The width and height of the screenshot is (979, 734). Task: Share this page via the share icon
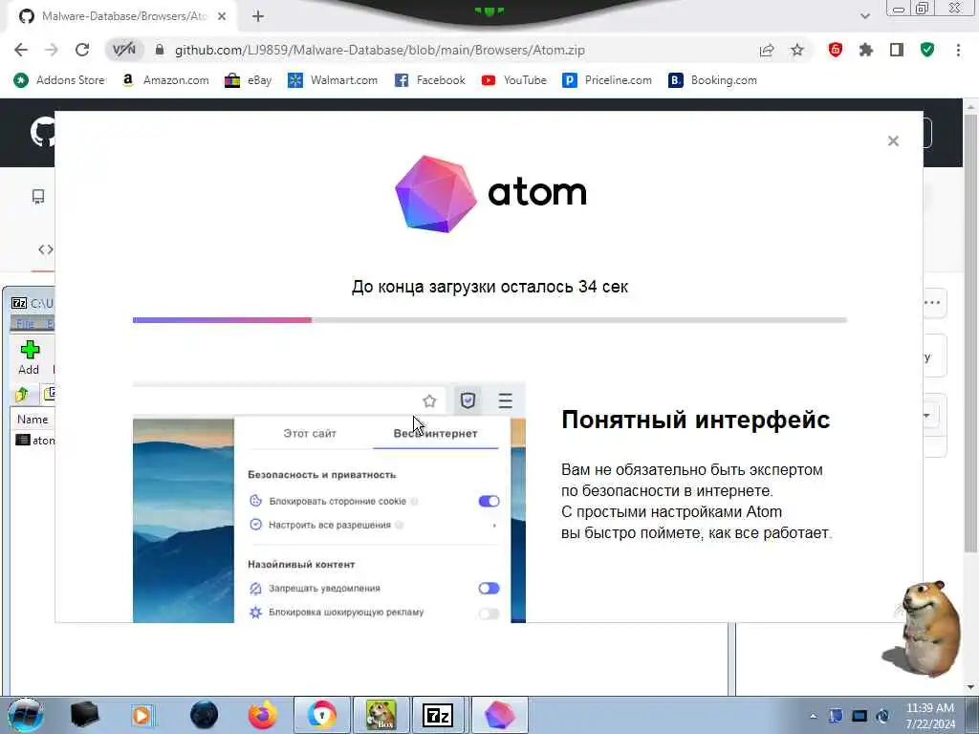pos(766,50)
